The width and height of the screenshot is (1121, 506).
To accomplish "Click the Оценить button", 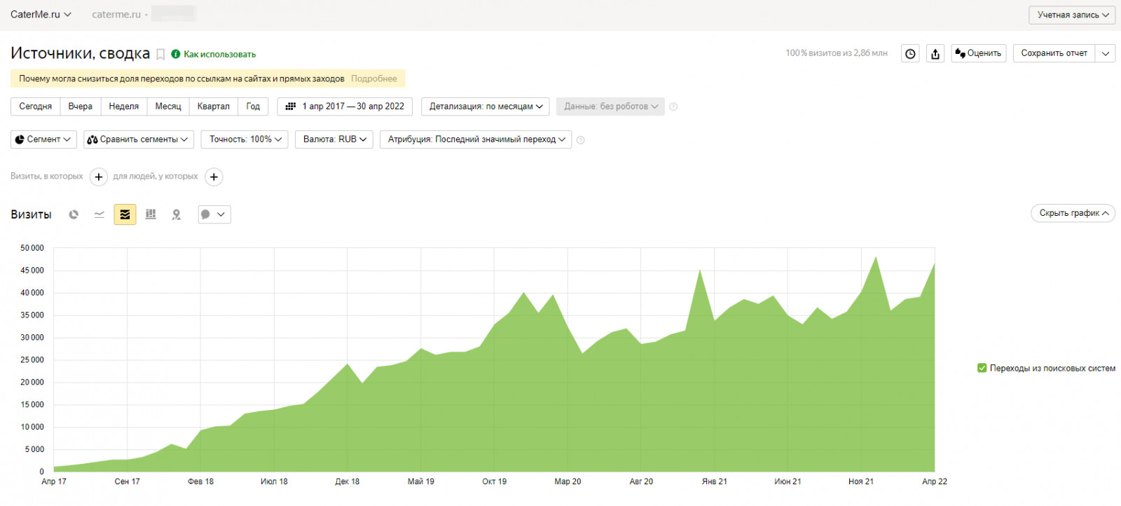I will point(979,53).
